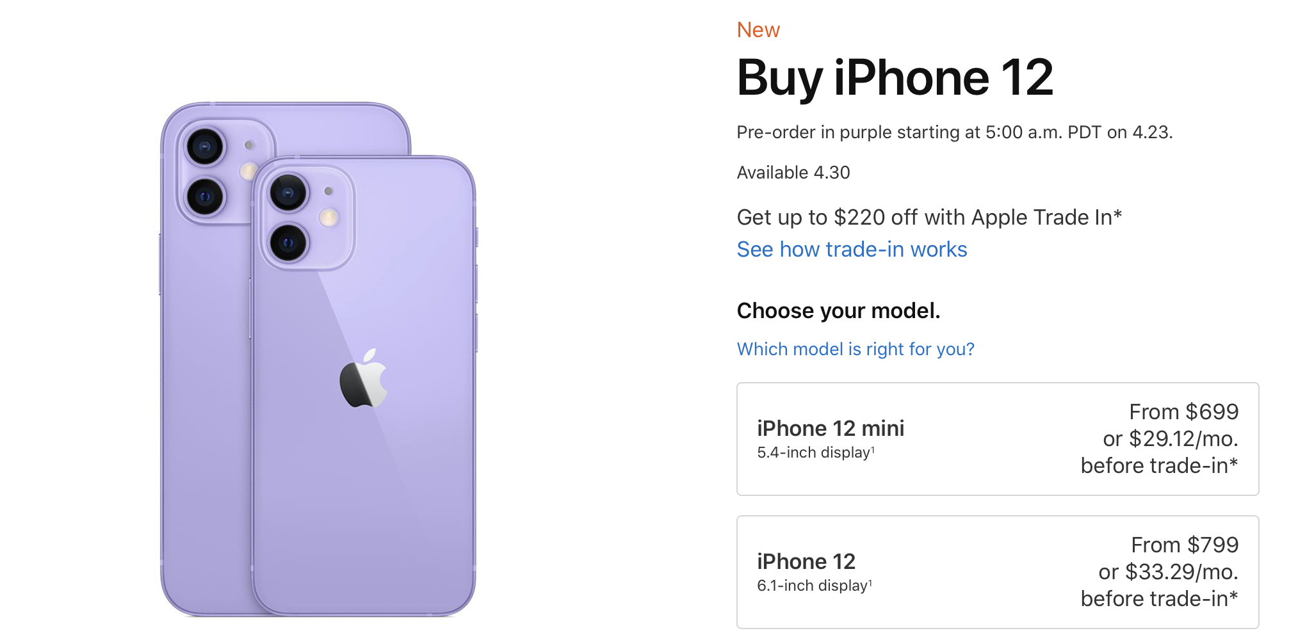Click the "Choose your model." heading
The width and height of the screenshot is (1314, 640).
(x=838, y=311)
